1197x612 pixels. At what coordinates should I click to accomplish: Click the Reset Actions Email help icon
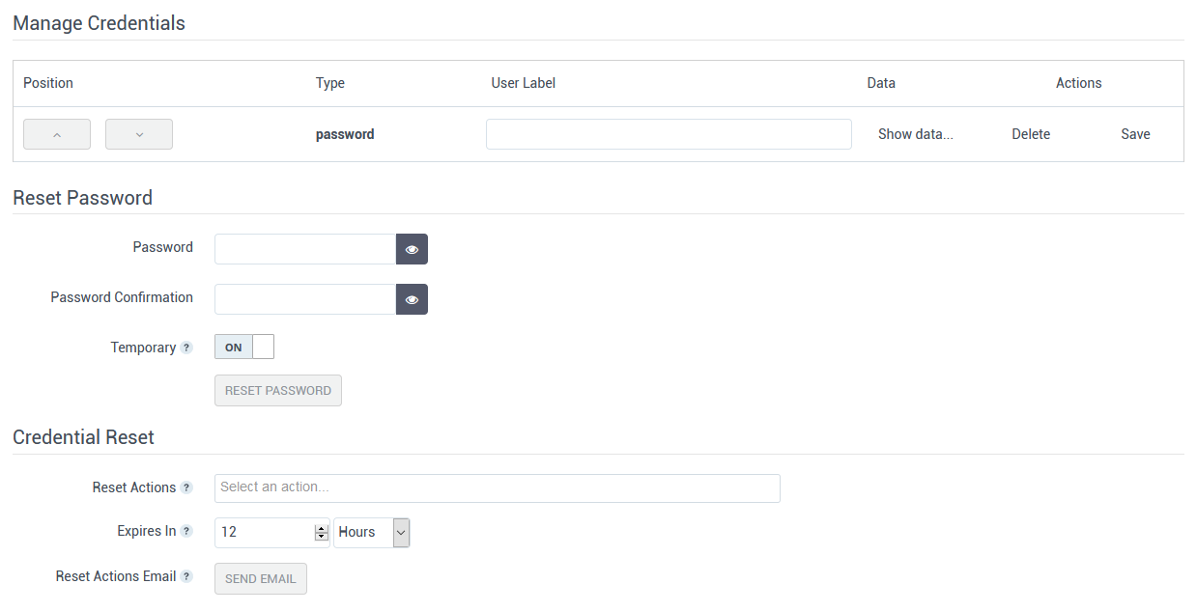click(186, 576)
